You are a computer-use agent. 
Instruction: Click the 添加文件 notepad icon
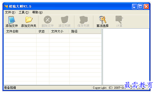pos(12,20)
